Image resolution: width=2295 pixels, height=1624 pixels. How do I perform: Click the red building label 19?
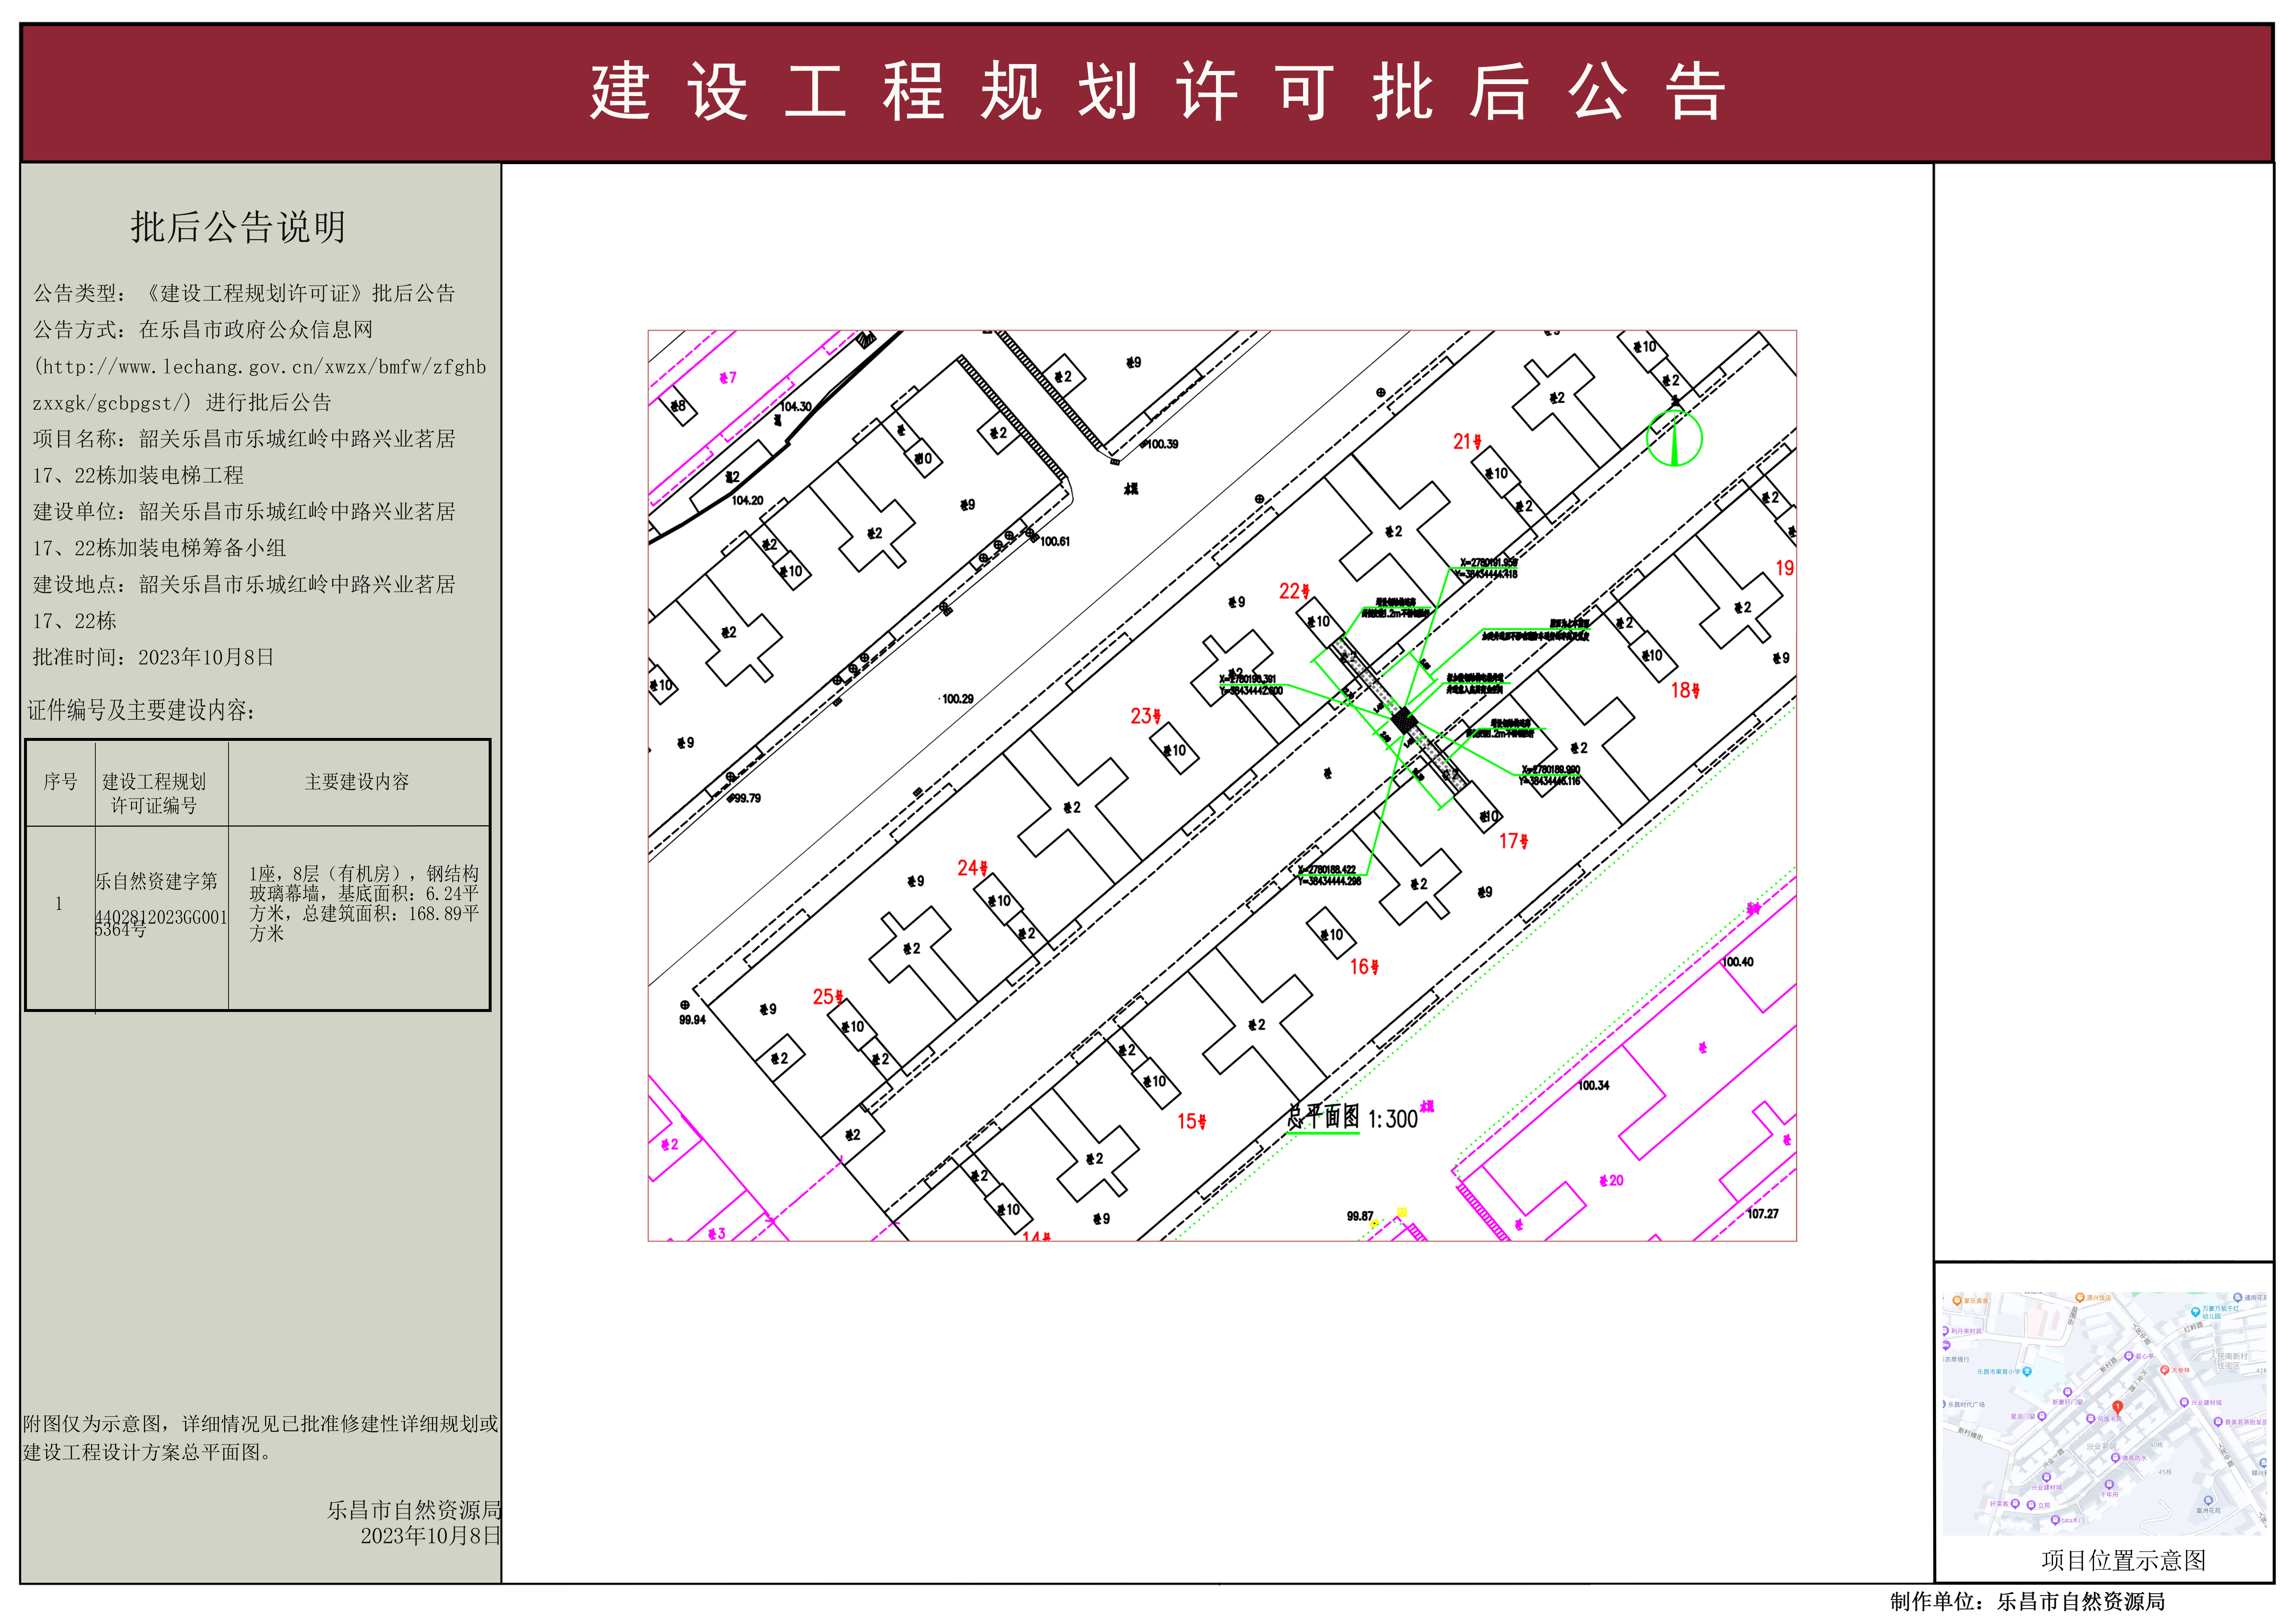[1785, 568]
